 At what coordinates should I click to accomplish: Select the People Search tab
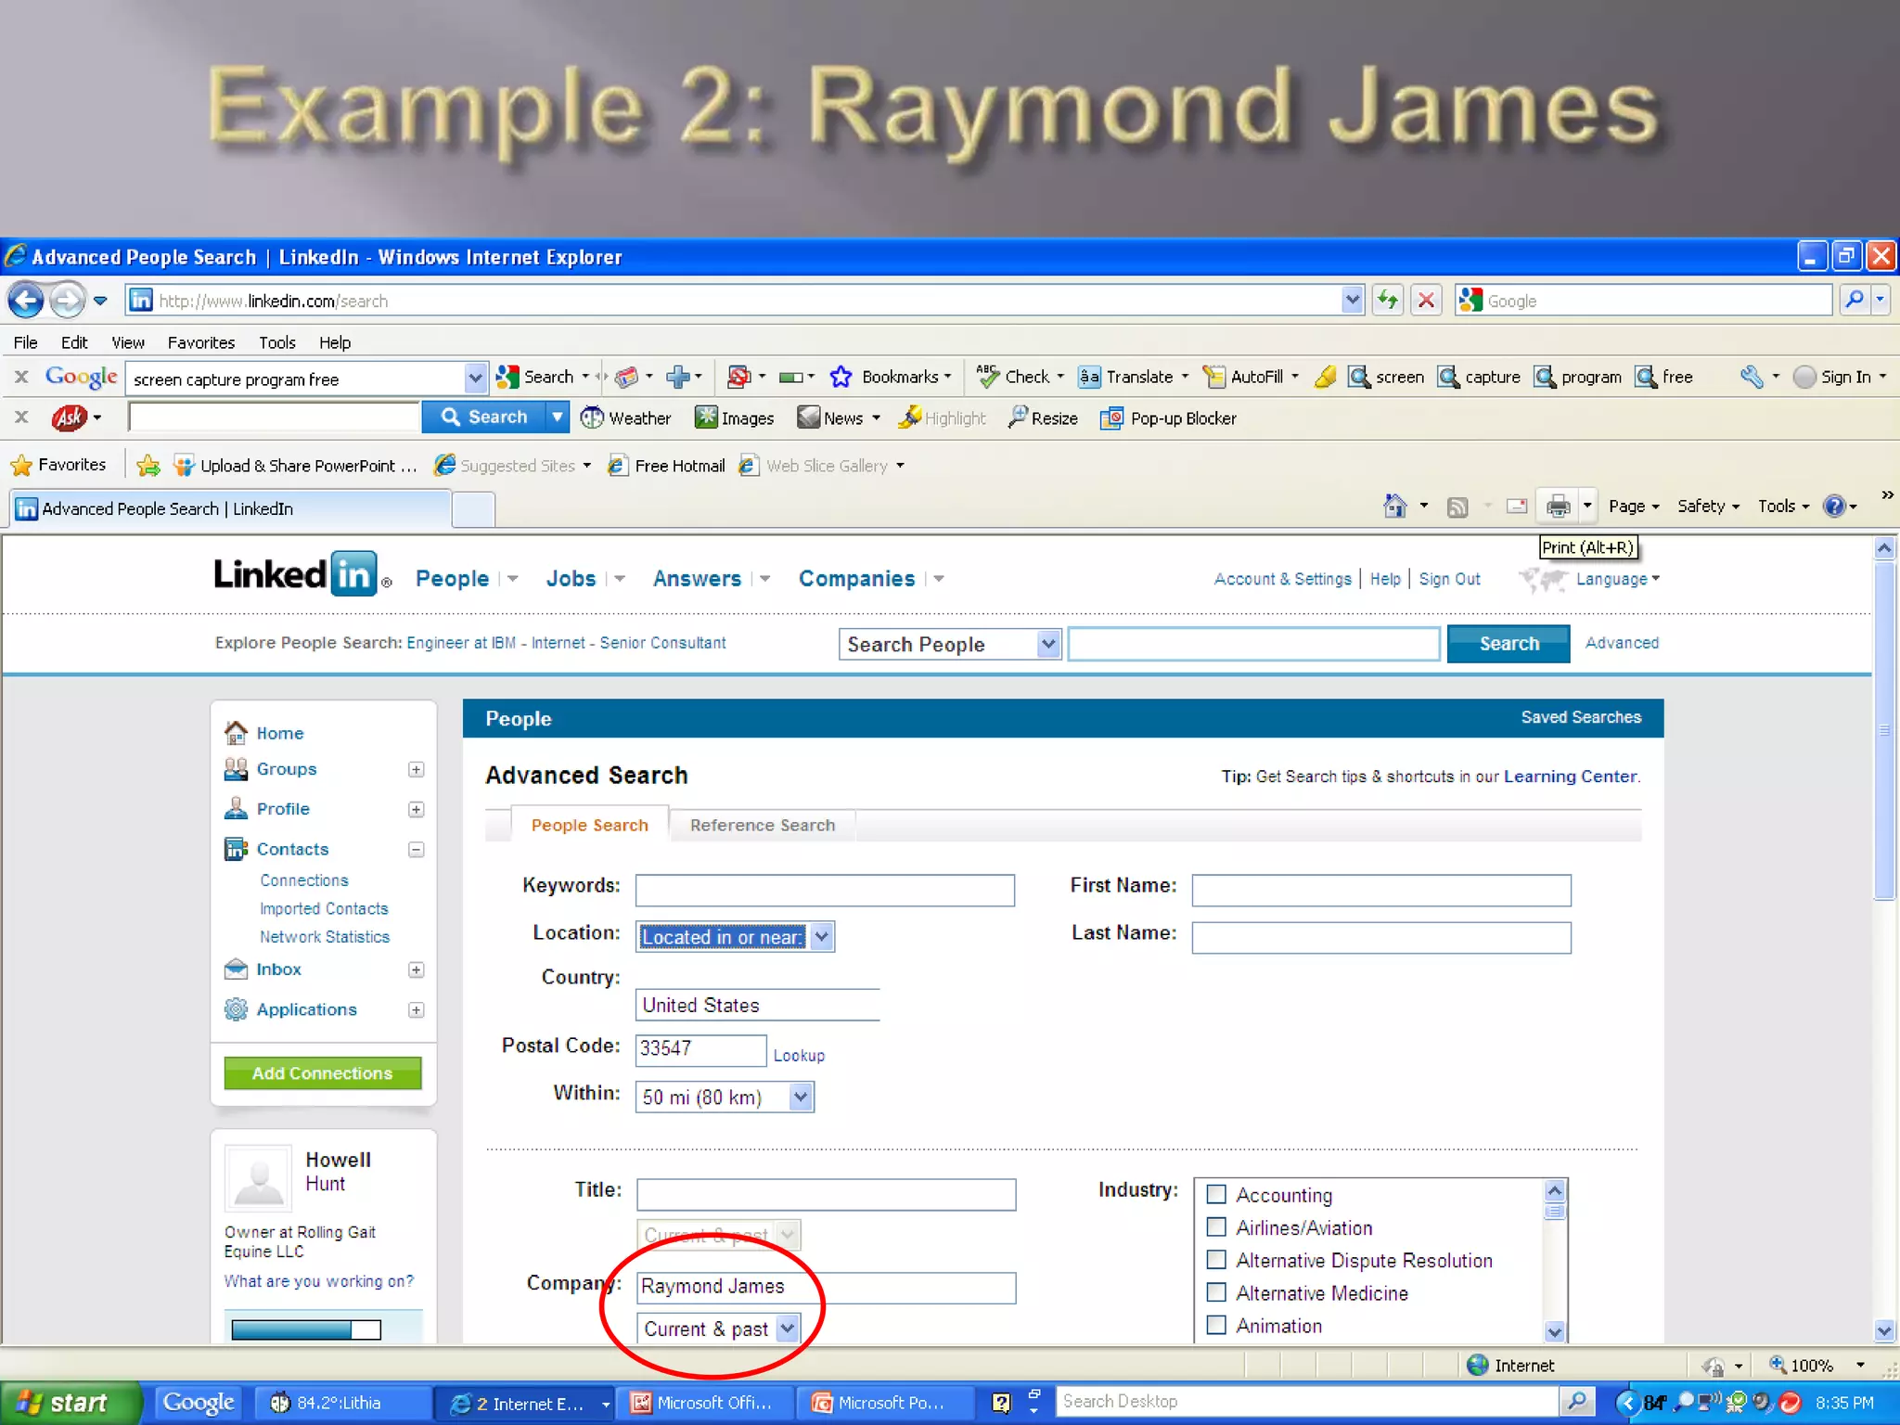coord(589,825)
